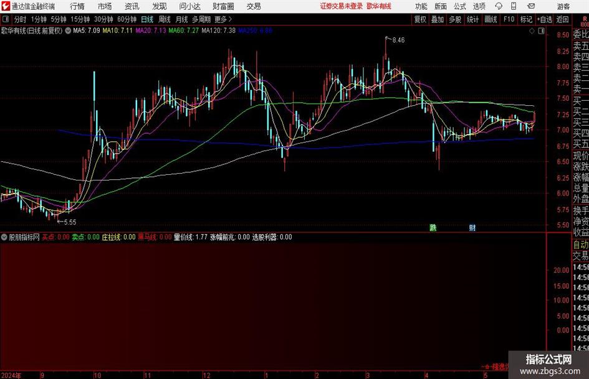
Task: Open the 财富圈 menu
Action: pos(223,6)
